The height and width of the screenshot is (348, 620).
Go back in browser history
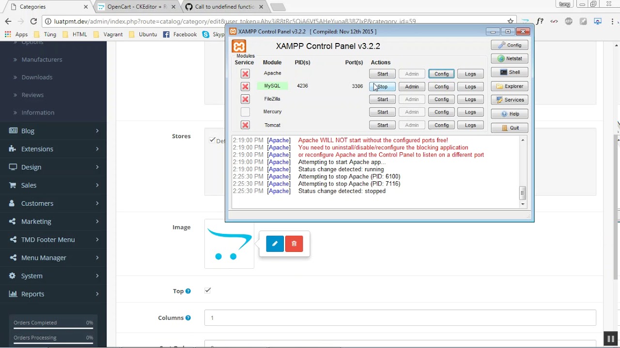click(x=8, y=21)
